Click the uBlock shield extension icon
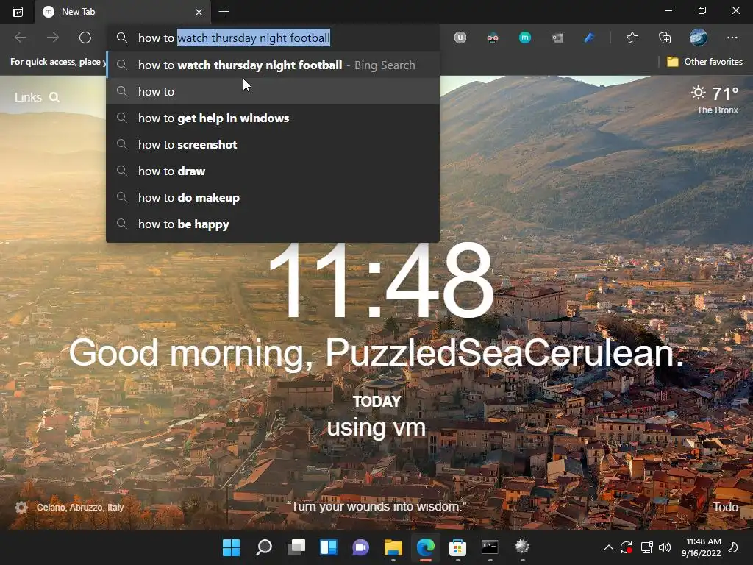753x565 pixels. [460, 38]
